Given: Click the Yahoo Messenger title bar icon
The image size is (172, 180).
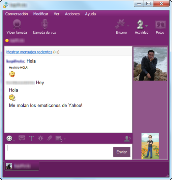Looking at the screenshot, I should pos(6,5).
